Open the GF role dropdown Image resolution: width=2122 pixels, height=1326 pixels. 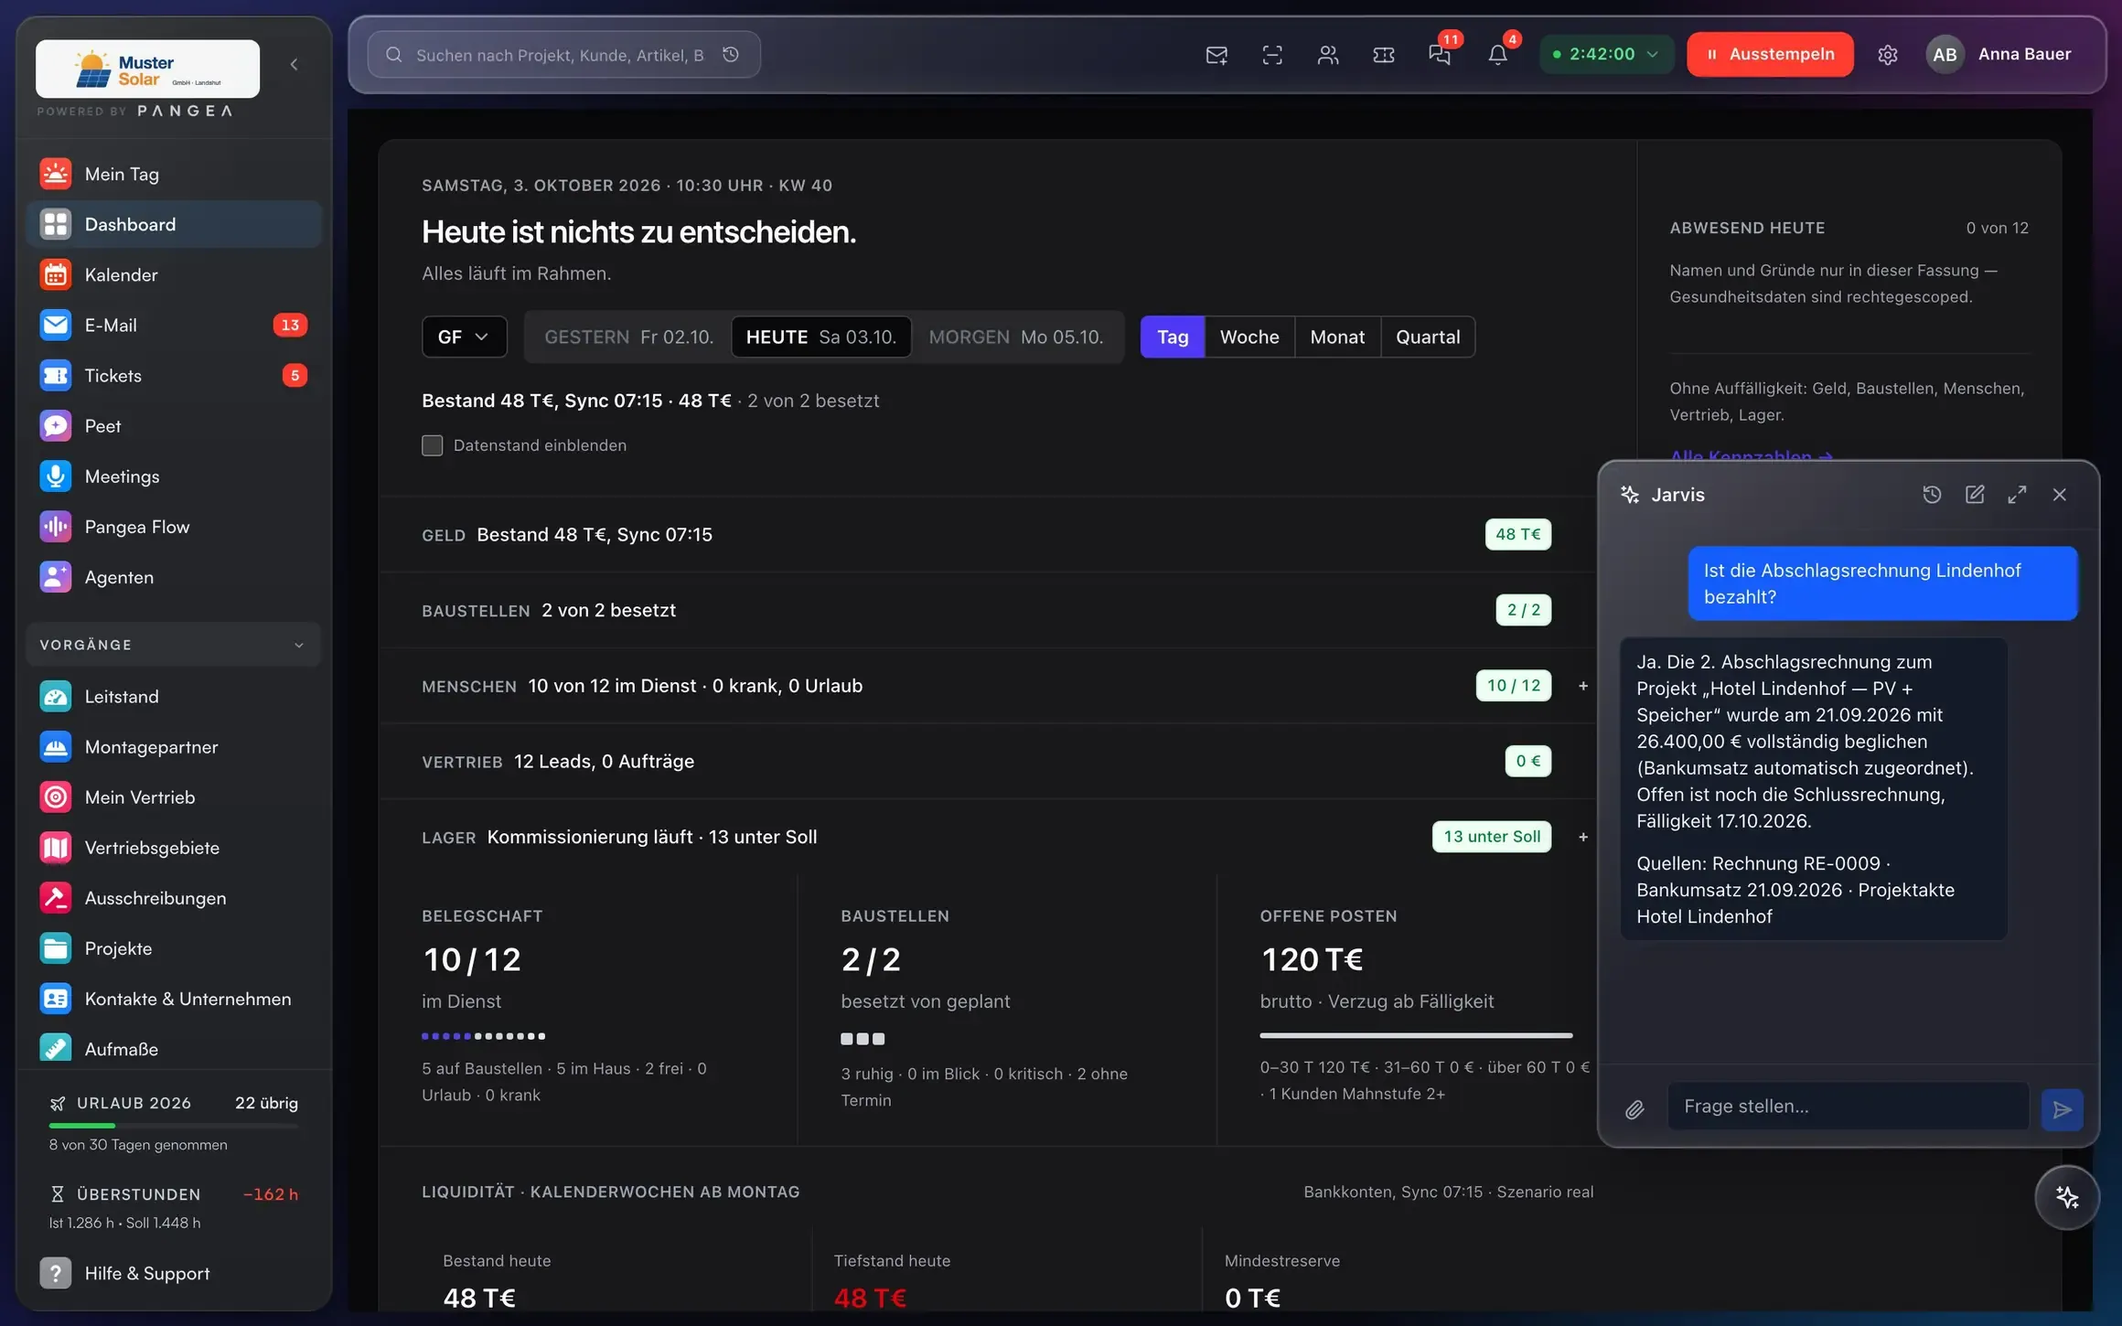click(464, 337)
